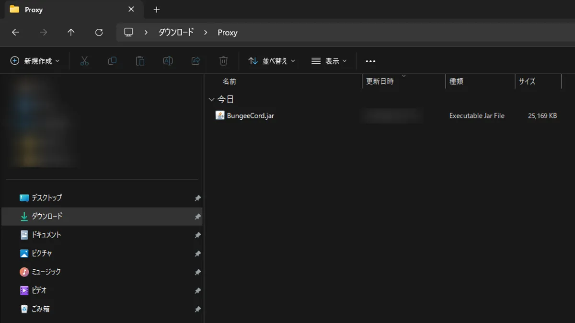575x323 pixels.
Task: Expand the 新規作成 (New) menu
Action: pyautogui.click(x=34, y=60)
